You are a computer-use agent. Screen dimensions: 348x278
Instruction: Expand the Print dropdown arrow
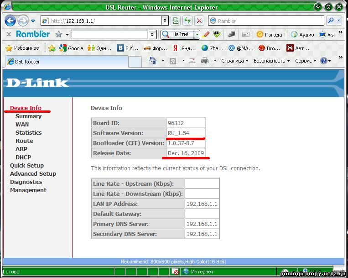215,61
